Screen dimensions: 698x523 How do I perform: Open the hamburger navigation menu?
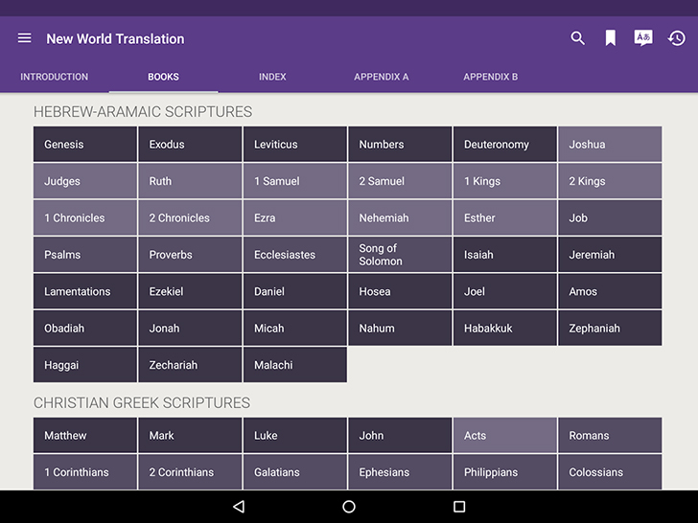(25, 38)
